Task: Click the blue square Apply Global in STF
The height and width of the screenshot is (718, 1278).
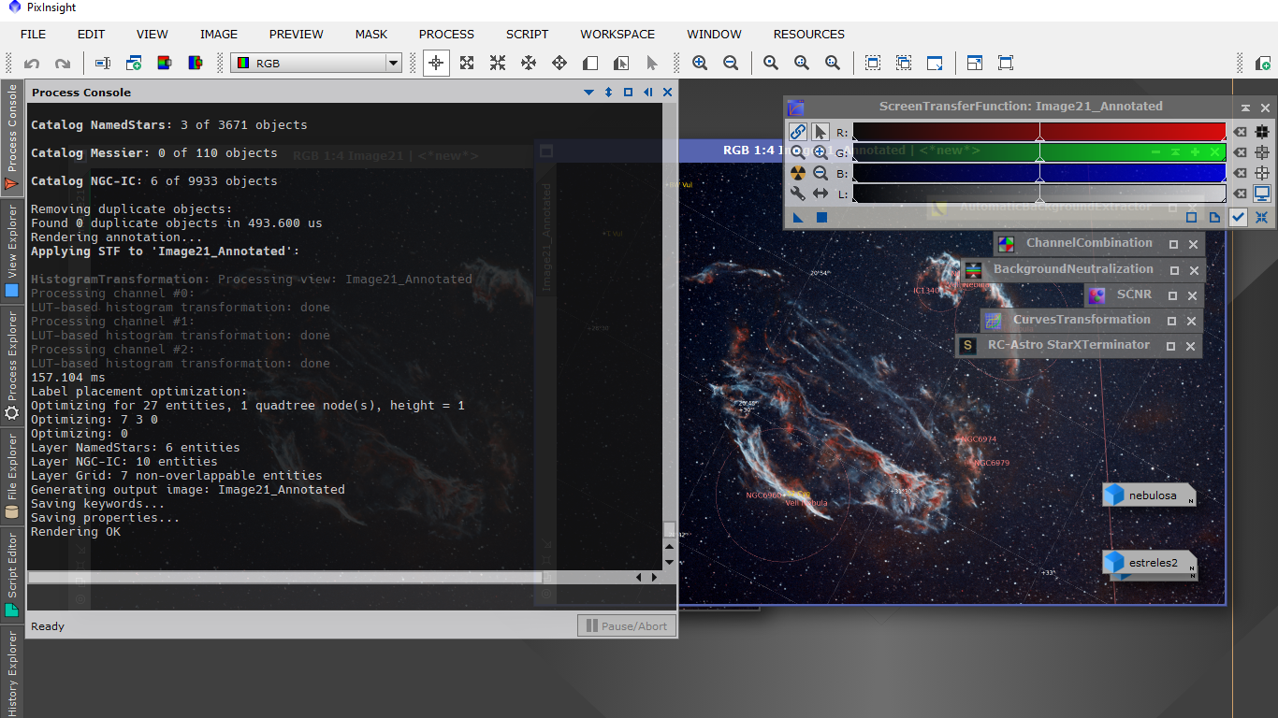Action: [x=821, y=218]
